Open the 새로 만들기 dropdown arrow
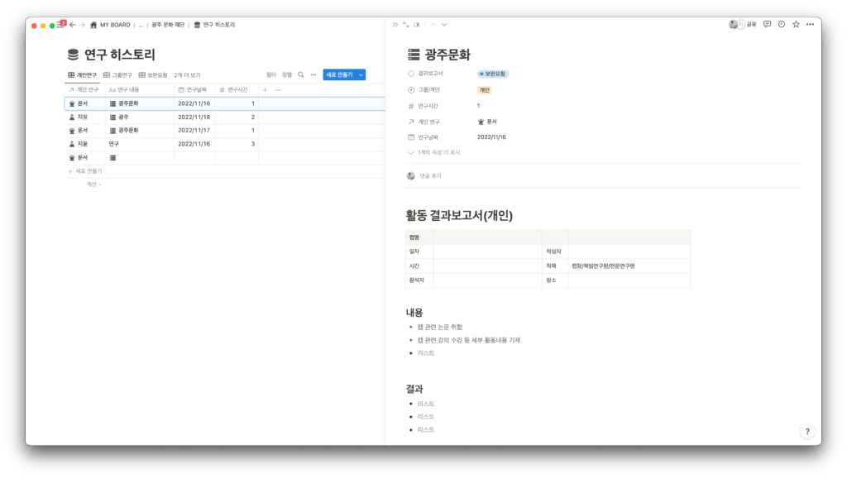The height and width of the screenshot is (479, 847). [x=360, y=74]
